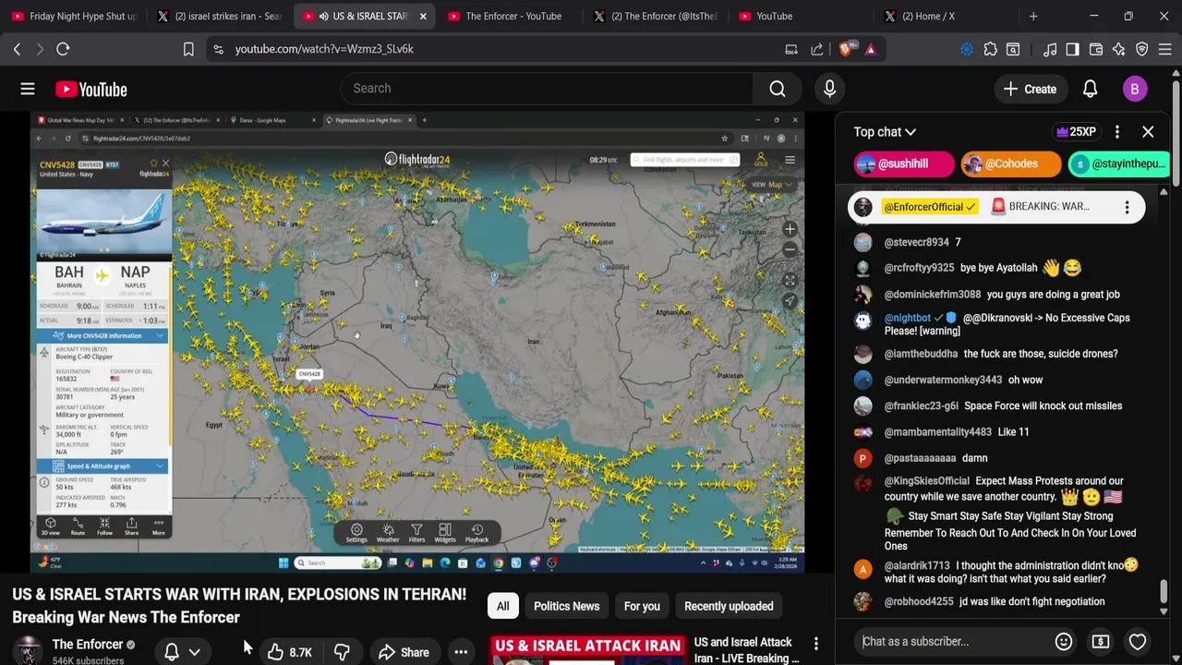Image resolution: width=1182 pixels, height=665 pixels.
Task: Start voice search with microphone icon
Action: point(829,89)
